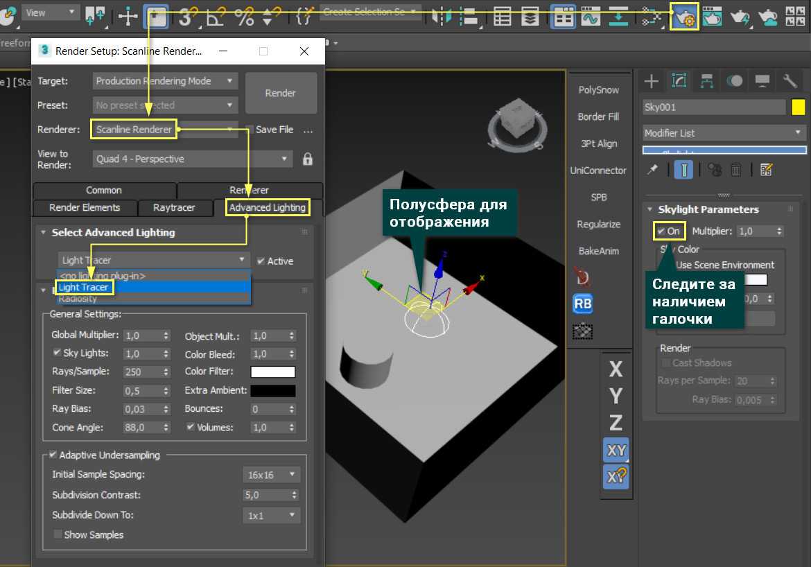
Task: Open the Modifier List dropdown
Action: tap(724, 132)
